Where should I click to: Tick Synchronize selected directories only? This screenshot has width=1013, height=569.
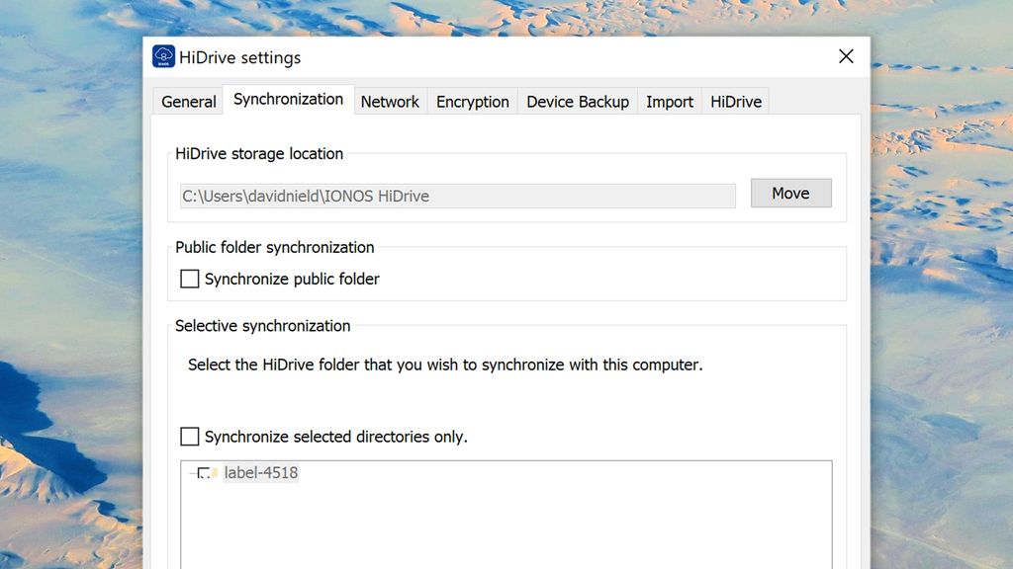pyautogui.click(x=190, y=437)
